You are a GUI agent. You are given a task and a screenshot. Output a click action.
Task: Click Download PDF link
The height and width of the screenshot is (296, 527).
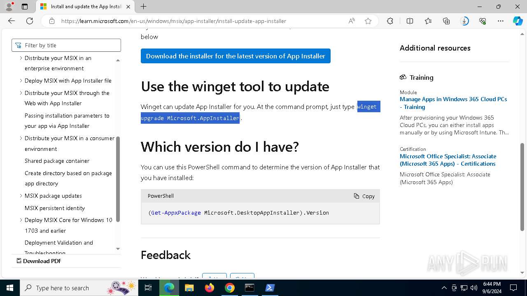click(x=39, y=261)
